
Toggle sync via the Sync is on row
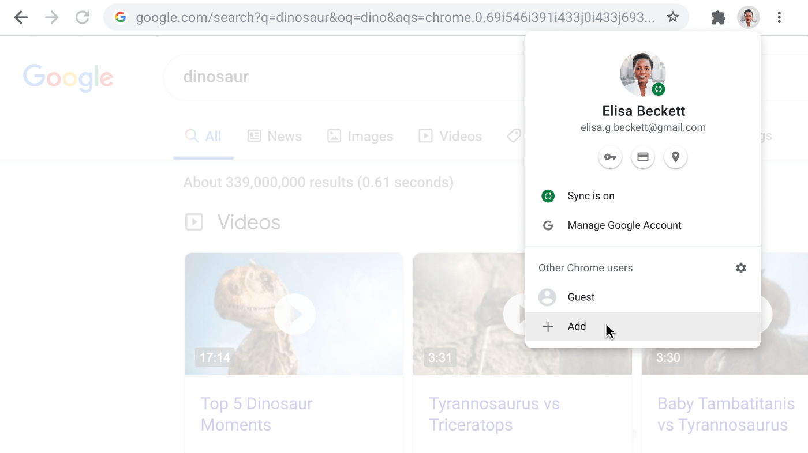591,196
